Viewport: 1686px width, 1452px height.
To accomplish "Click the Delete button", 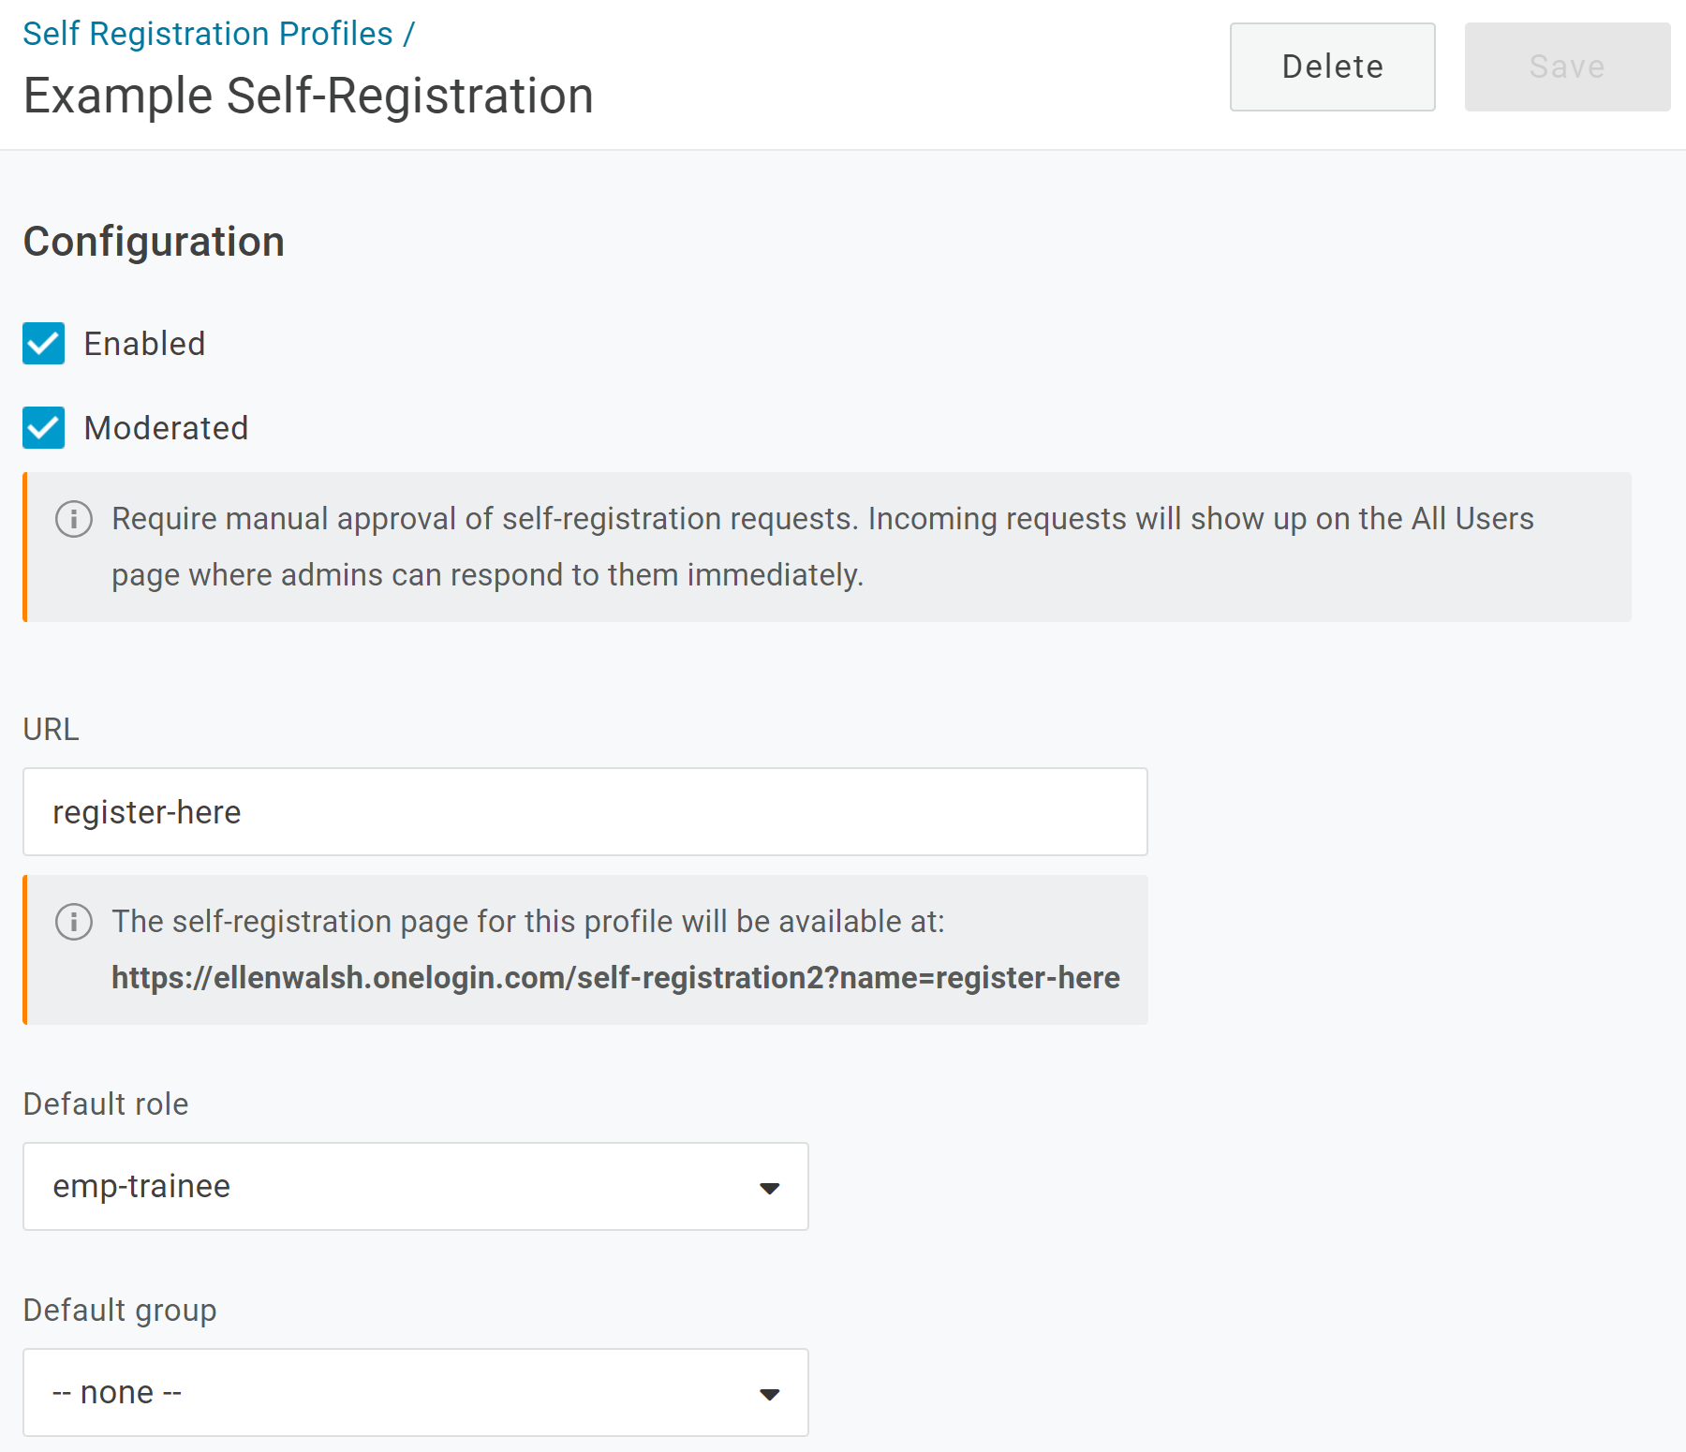I will pos(1333,67).
